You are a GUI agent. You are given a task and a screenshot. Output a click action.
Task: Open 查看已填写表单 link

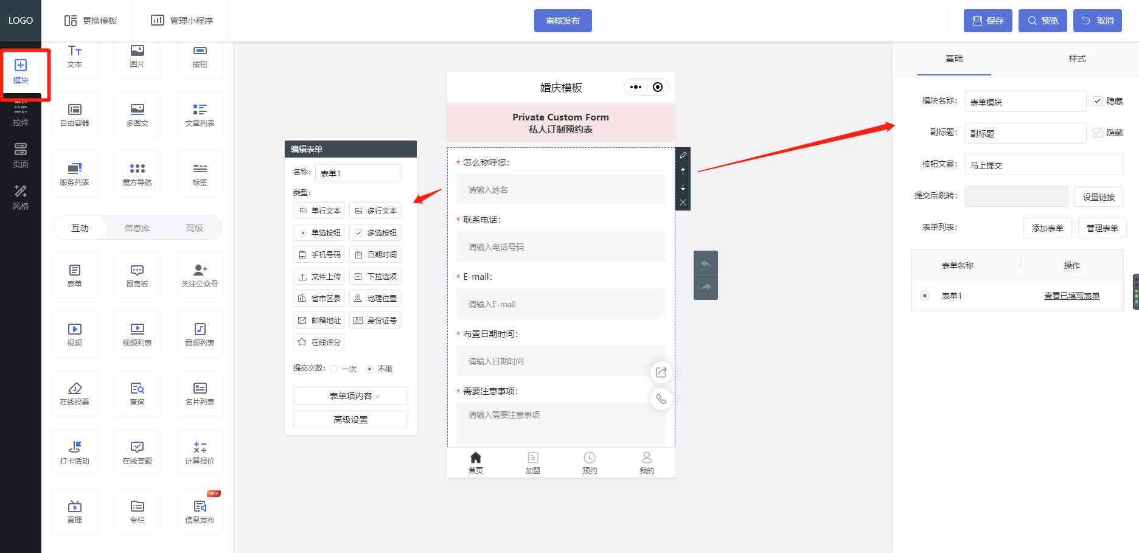(x=1072, y=296)
